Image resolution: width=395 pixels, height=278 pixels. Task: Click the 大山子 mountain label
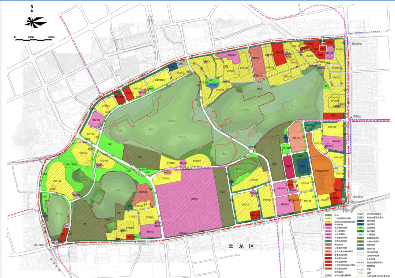[x=295, y=106]
